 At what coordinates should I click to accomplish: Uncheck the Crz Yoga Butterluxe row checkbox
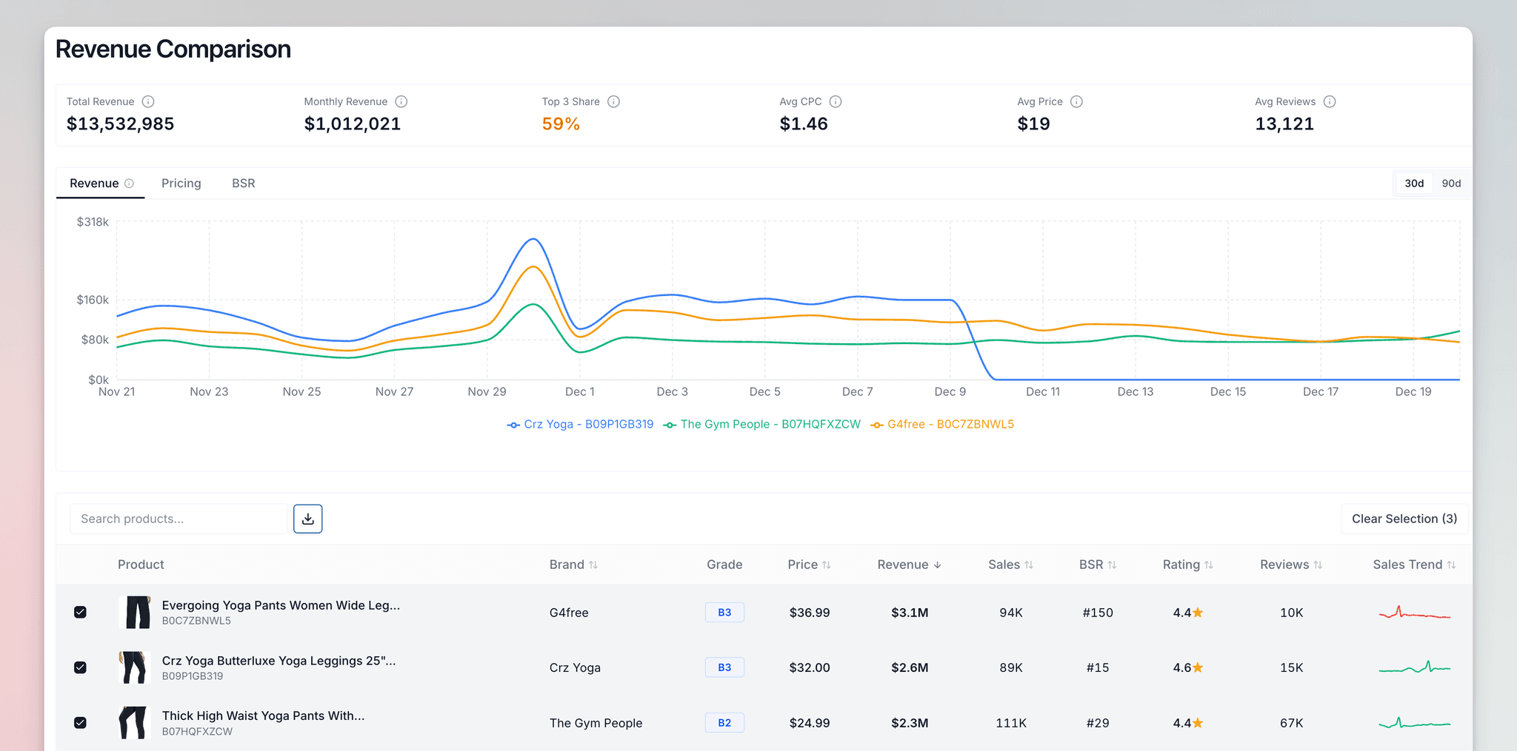click(81, 667)
